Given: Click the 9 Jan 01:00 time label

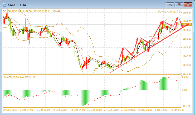Looking at the screenshot, I should point(178,110).
